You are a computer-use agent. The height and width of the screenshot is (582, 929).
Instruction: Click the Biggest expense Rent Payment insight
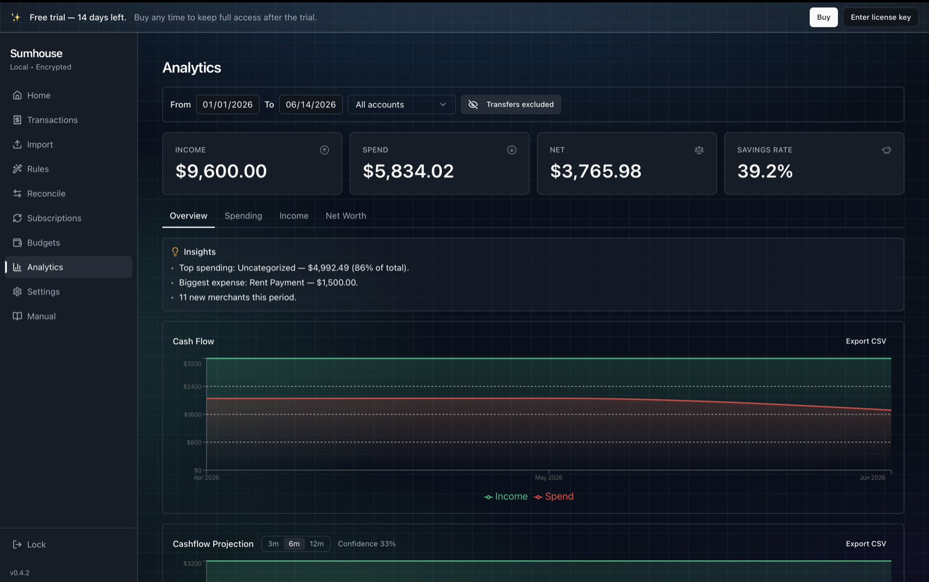pyautogui.click(x=268, y=283)
